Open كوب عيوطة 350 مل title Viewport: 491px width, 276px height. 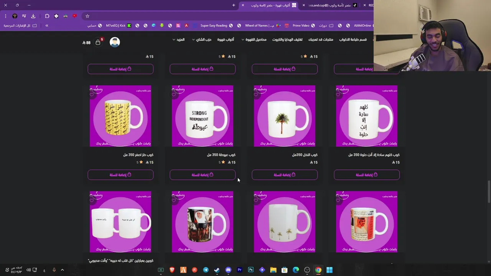click(221, 155)
